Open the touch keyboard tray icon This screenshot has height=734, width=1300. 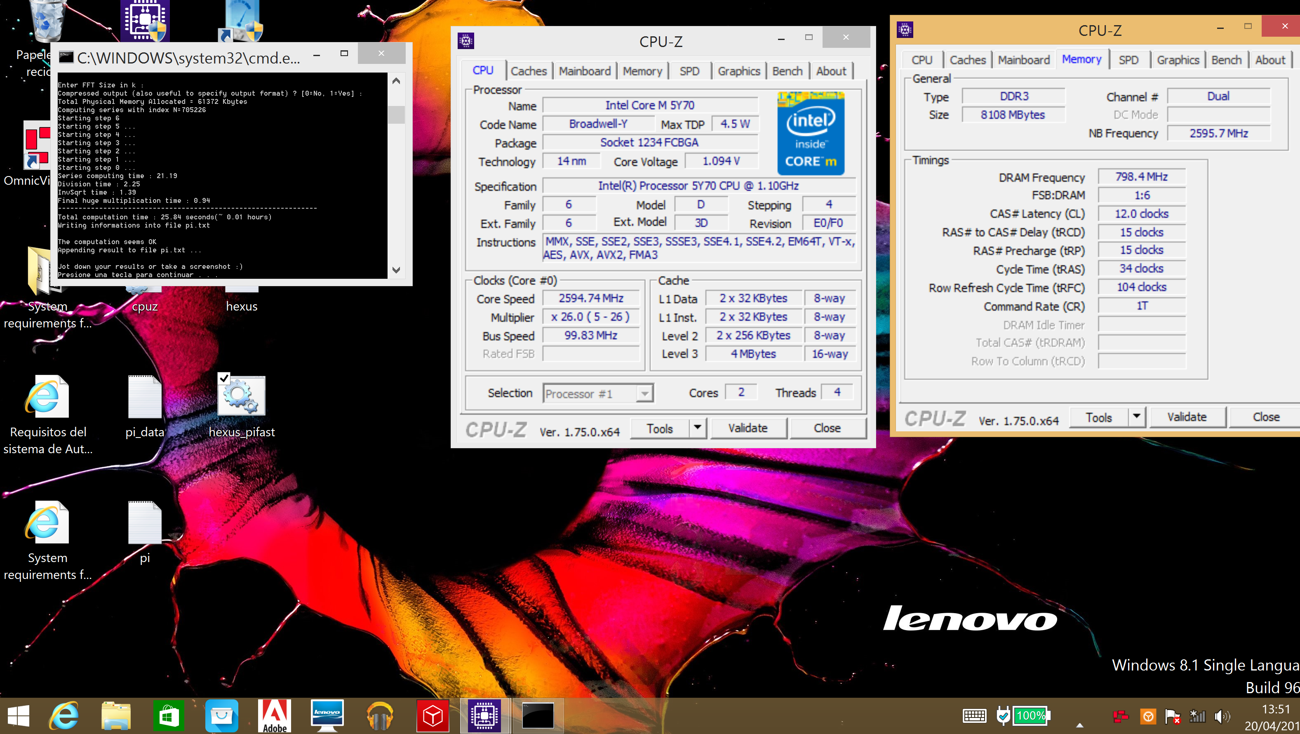[x=974, y=716]
